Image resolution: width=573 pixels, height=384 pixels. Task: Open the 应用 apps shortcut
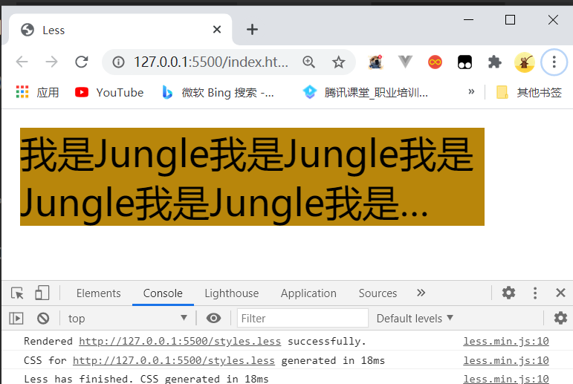37,92
